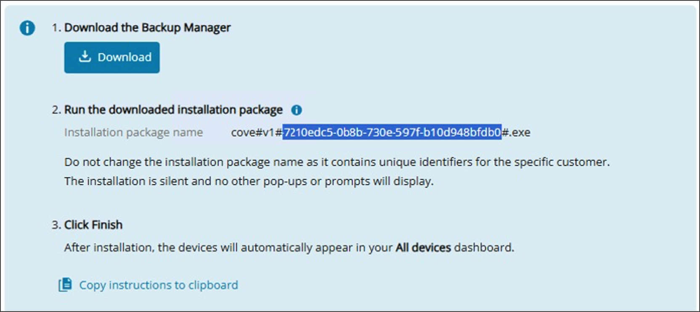Screen dimensions: 700x312
Task: Click the '#.exe' file extension suffix
Action: pos(516,132)
